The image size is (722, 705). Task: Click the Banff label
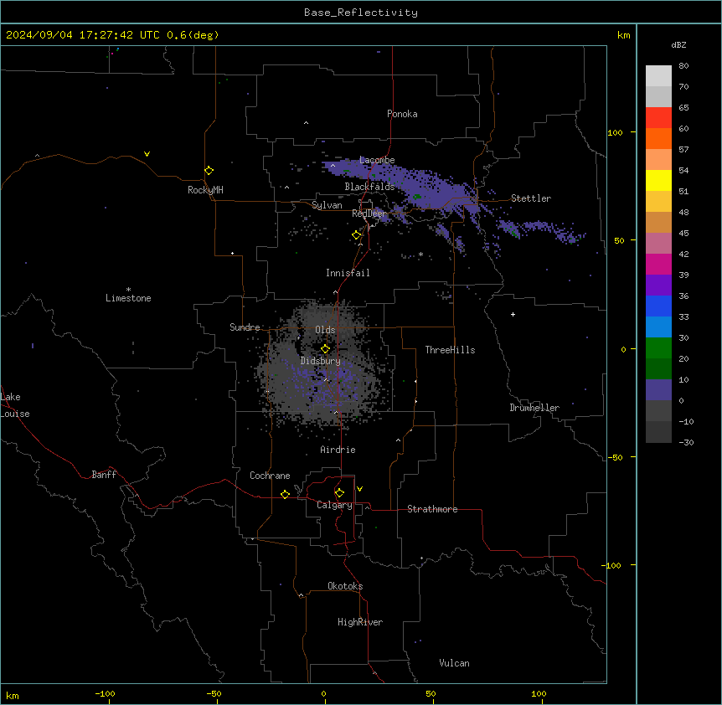click(x=104, y=475)
